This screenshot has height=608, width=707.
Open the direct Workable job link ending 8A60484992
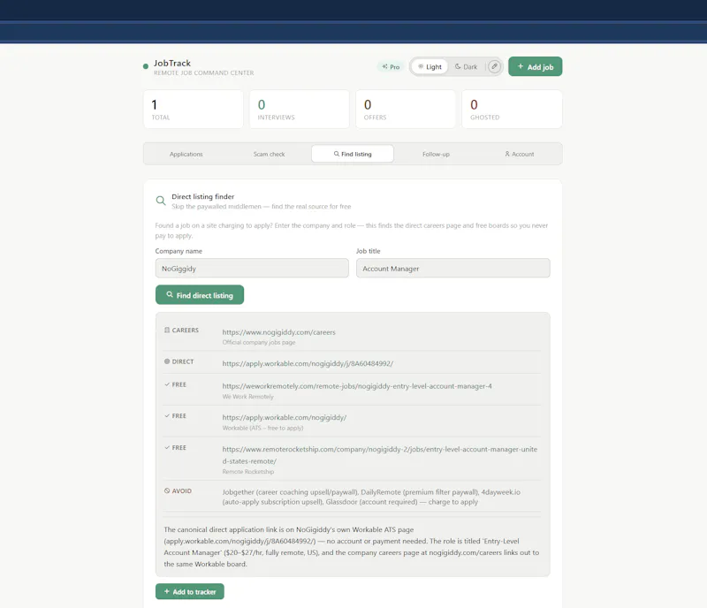308,363
